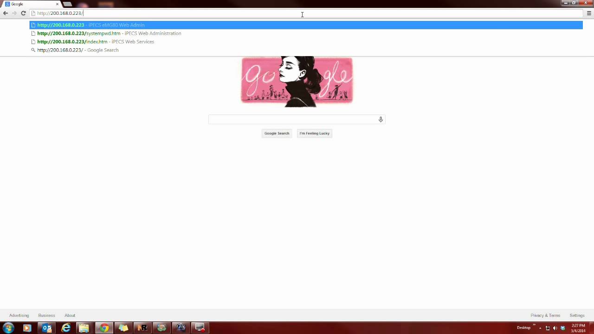The height and width of the screenshot is (334, 594).
Task: Open the volume control in system tray
Action: 555,328
